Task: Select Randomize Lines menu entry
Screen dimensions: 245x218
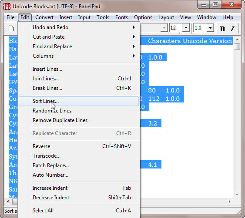Action: 79,111
